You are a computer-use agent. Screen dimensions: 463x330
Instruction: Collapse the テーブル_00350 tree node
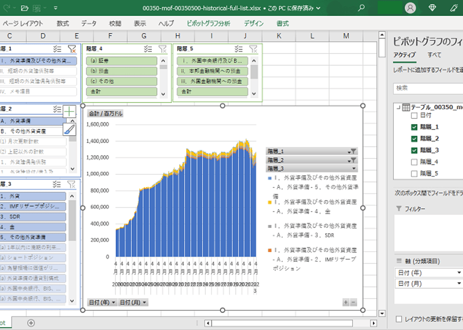click(x=398, y=107)
